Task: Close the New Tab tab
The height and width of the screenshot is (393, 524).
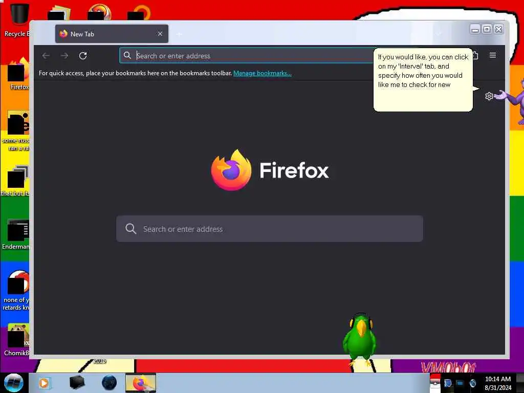Action: 160,34
